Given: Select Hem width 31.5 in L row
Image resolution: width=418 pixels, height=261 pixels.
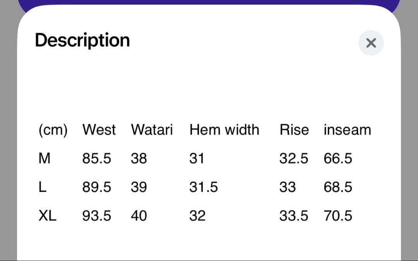Looking at the screenshot, I should coord(204,187).
